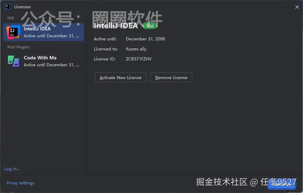Click the licensee name fuzzes ally
This screenshot has width=303, height=193.
coord(136,49)
